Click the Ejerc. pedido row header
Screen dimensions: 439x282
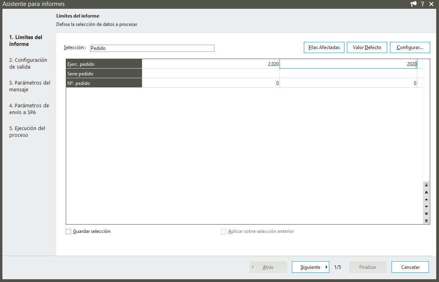104,64
